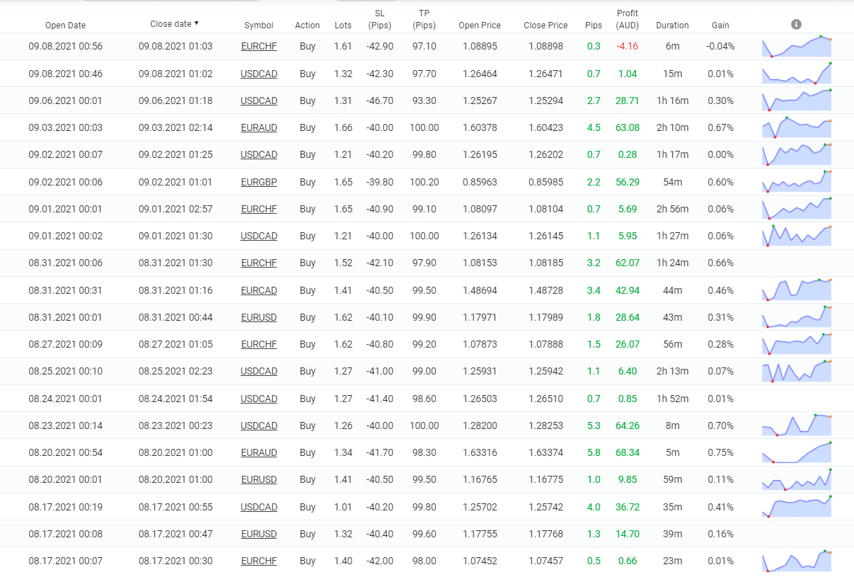The height and width of the screenshot is (577, 854).
Task: Sort by the Lots column header
Action: point(342,25)
